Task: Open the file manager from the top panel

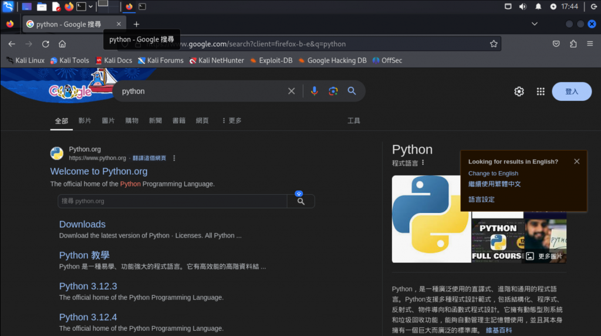Action: click(x=42, y=6)
